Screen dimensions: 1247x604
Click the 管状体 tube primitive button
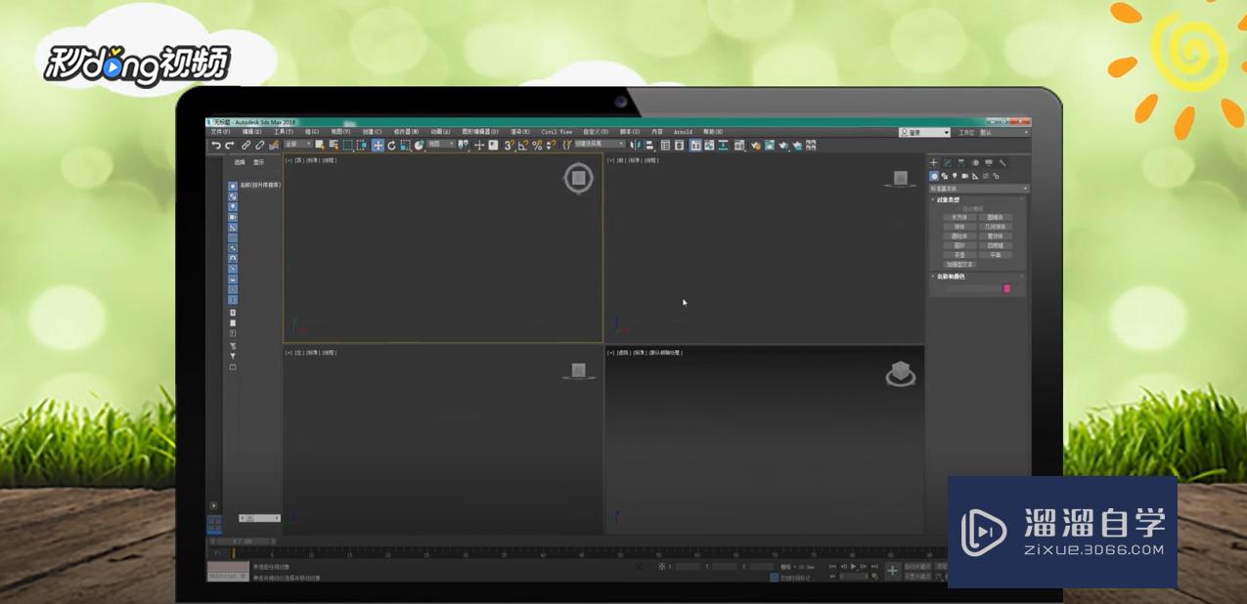tap(996, 236)
